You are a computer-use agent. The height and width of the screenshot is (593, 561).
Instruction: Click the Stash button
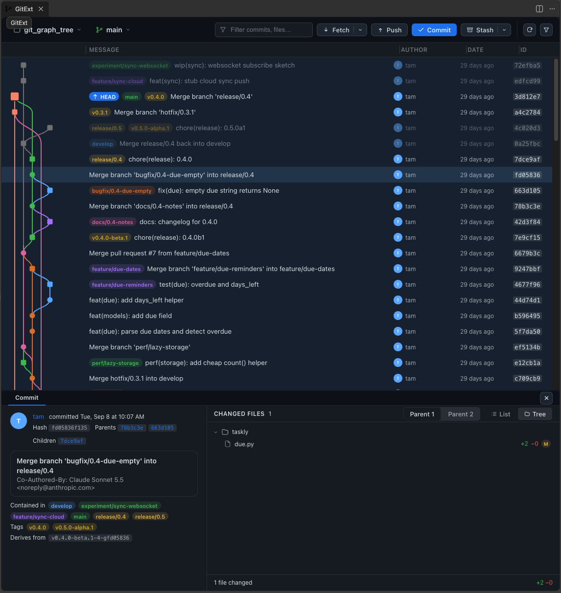479,30
